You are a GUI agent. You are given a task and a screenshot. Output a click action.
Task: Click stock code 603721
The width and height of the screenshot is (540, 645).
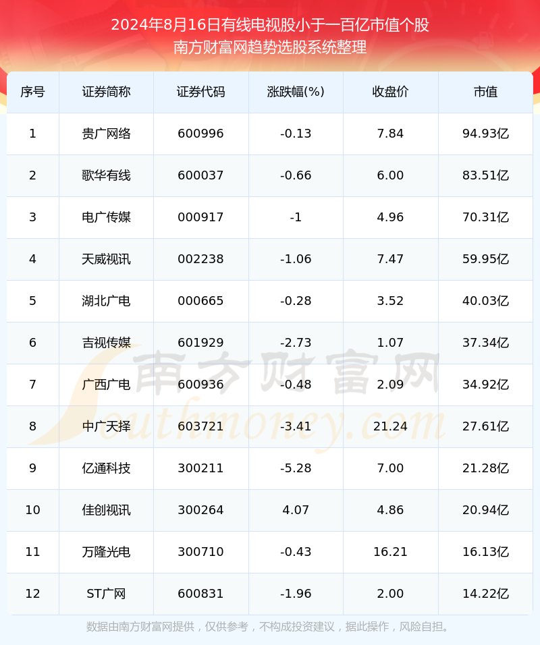(201, 426)
